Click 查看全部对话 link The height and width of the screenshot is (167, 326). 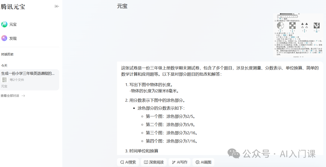[x=10, y=96]
